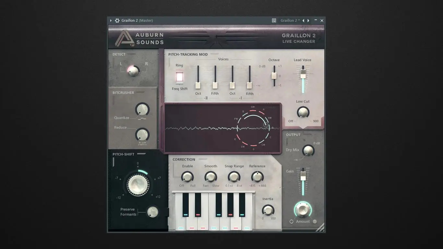
Task: Click the first black piano key
Action: [186, 205]
